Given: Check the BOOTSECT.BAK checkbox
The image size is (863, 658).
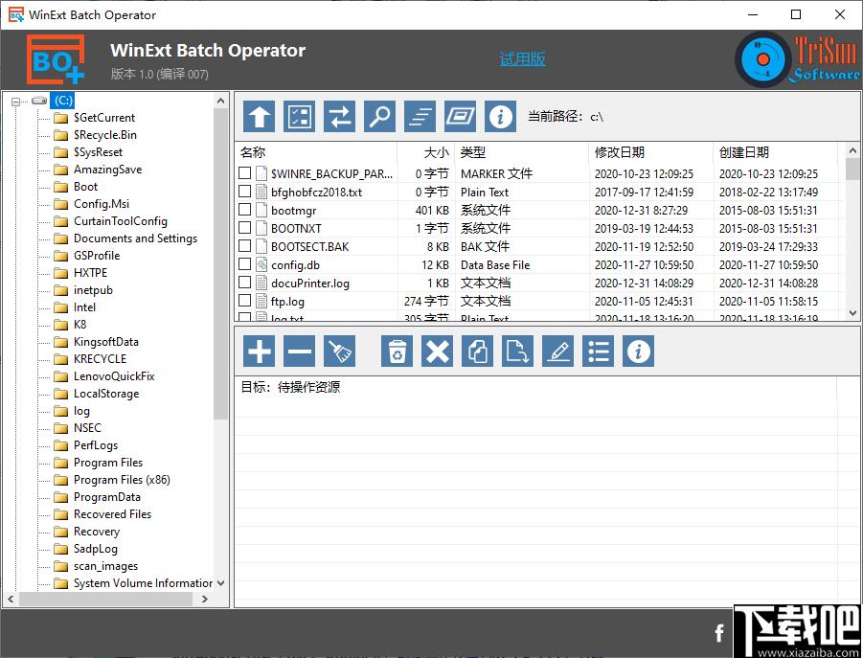Looking at the screenshot, I should pos(245,246).
